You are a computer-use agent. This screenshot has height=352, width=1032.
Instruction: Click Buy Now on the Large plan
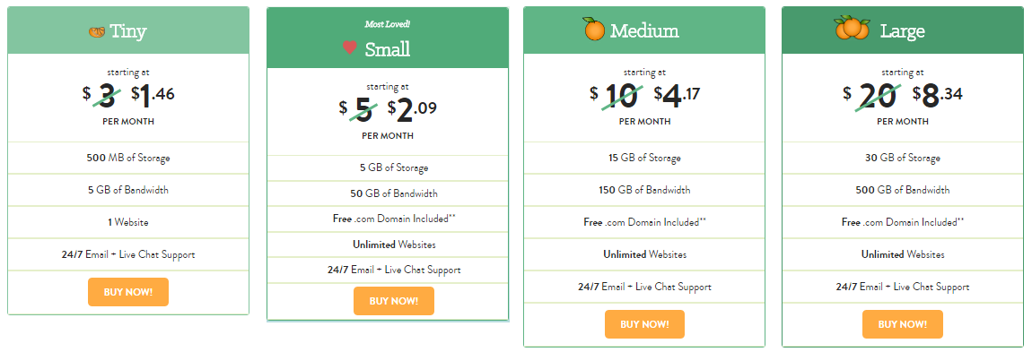point(903,324)
